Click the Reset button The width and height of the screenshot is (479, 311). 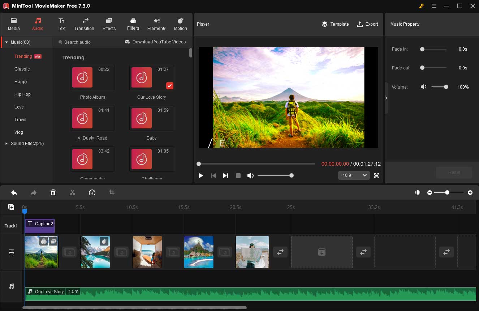454,172
